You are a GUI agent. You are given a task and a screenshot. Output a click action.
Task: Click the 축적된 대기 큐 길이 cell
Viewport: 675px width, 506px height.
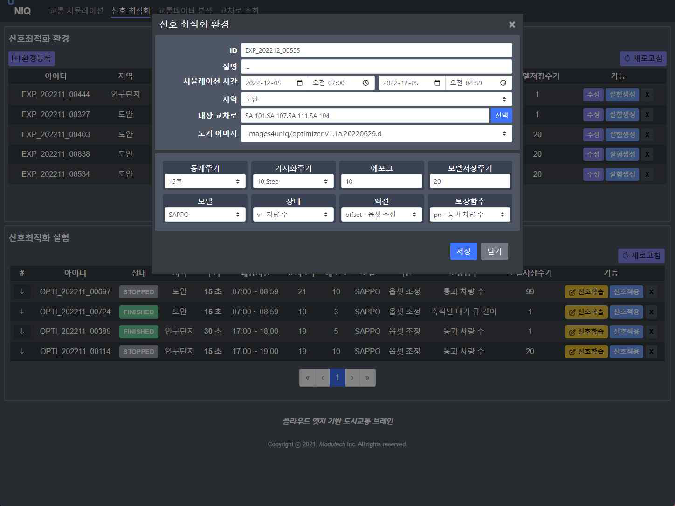pyautogui.click(x=464, y=312)
